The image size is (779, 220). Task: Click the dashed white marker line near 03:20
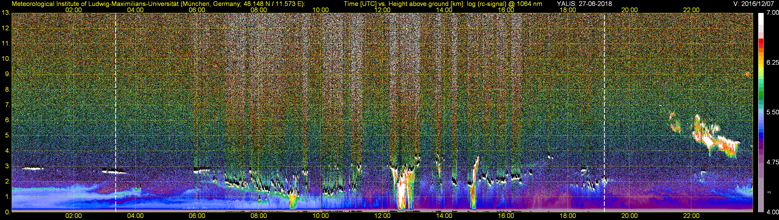point(116,112)
